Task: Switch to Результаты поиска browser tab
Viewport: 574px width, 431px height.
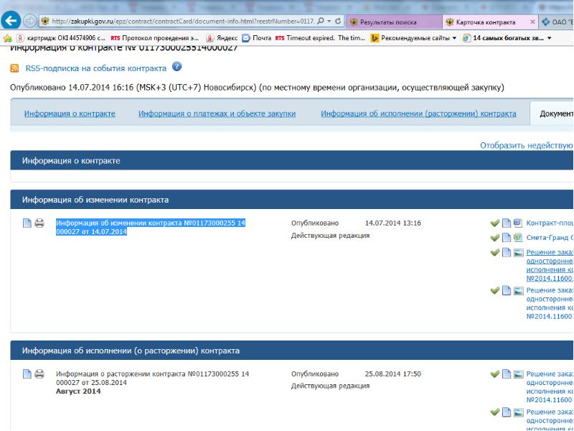Action: (387, 22)
